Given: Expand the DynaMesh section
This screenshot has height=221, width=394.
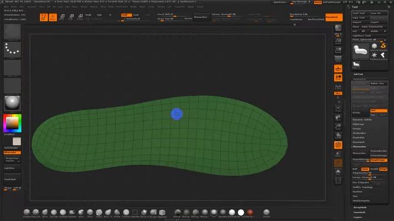Looking at the screenshot, I should (358, 142).
